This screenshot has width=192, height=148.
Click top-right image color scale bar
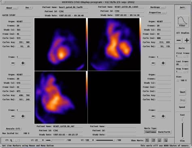click(x=140, y=44)
